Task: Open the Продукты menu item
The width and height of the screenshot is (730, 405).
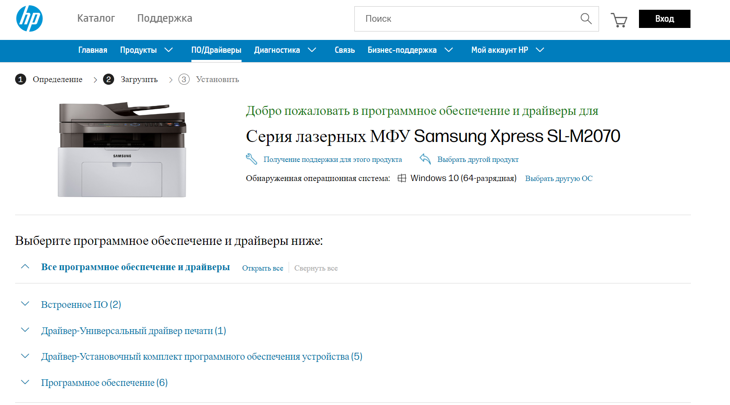Action: coord(139,50)
